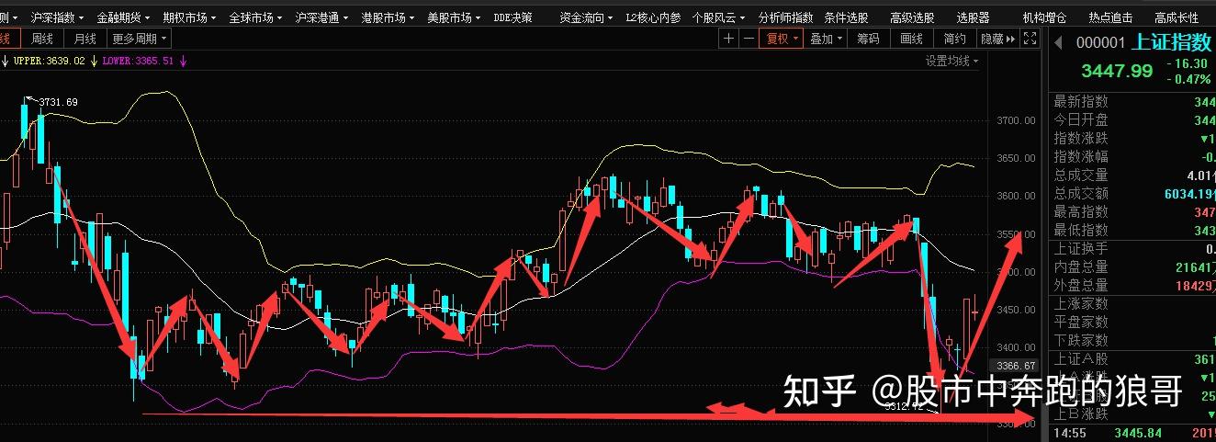Click the stock code 000001
Screen dimensions: 1216x442
pos(1100,42)
